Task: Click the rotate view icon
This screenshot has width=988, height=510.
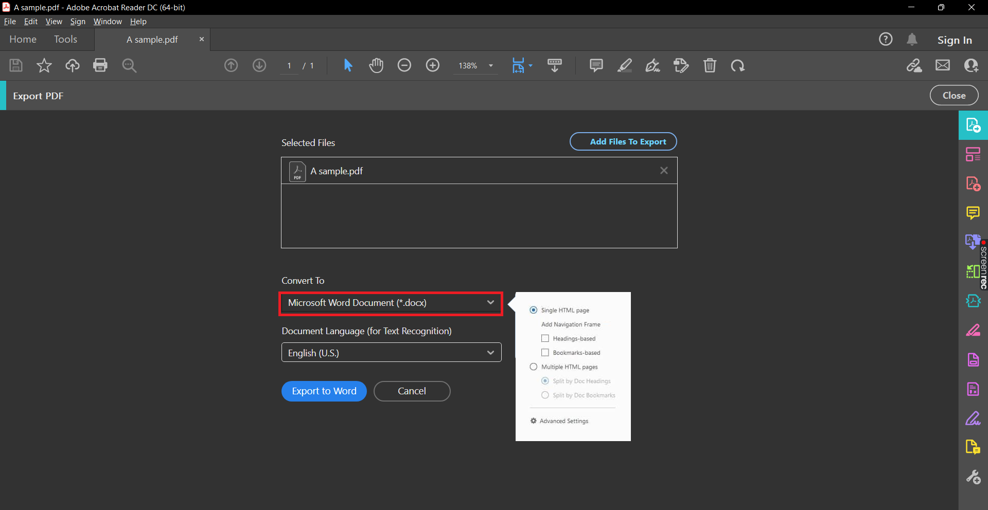Action: (738, 65)
